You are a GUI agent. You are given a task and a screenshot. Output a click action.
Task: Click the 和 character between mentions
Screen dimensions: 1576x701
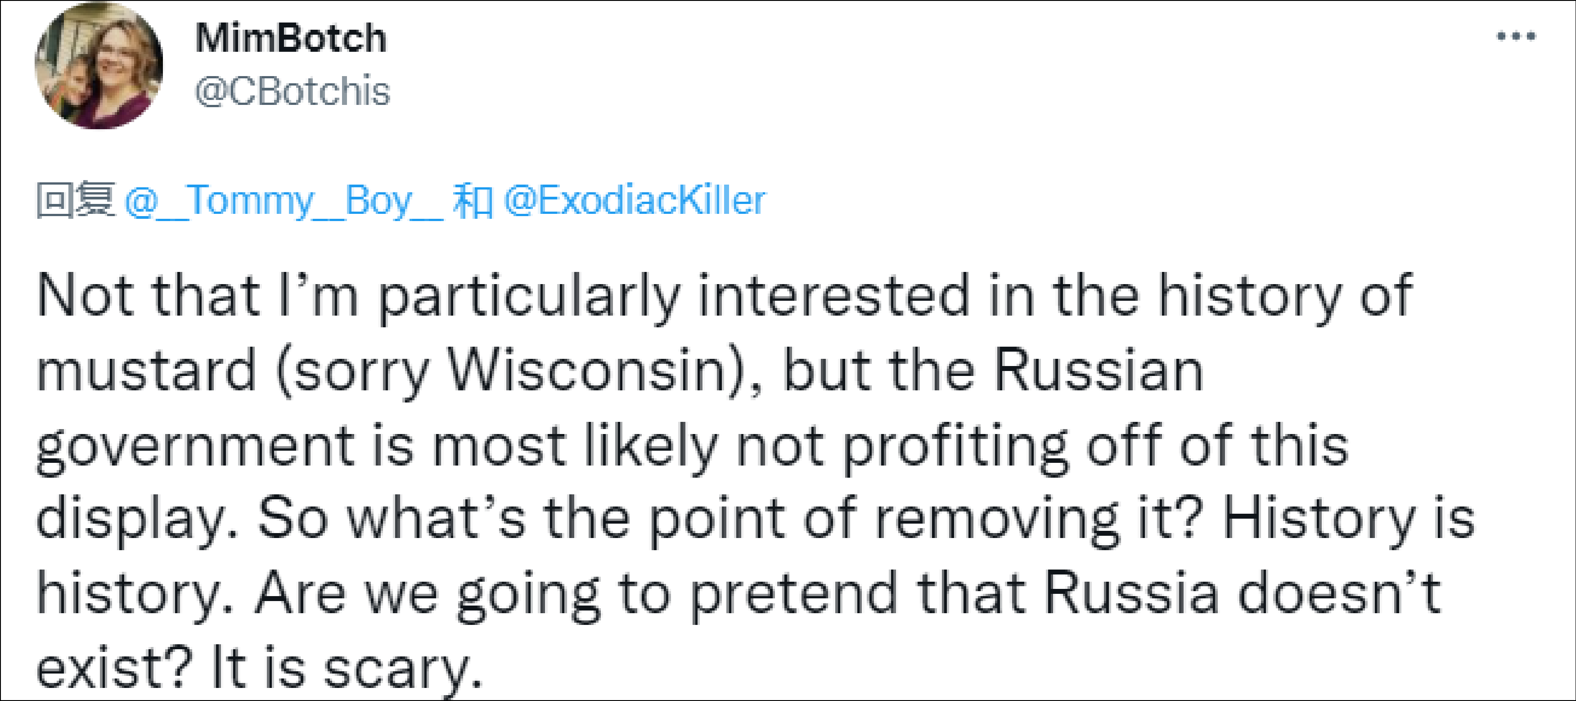473,201
